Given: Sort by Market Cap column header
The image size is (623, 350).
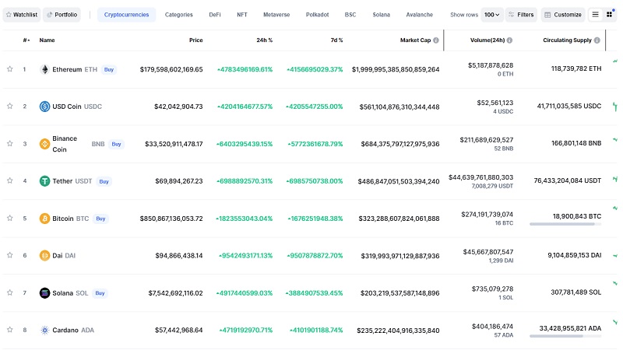Looking at the screenshot, I should click(x=415, y=40).
